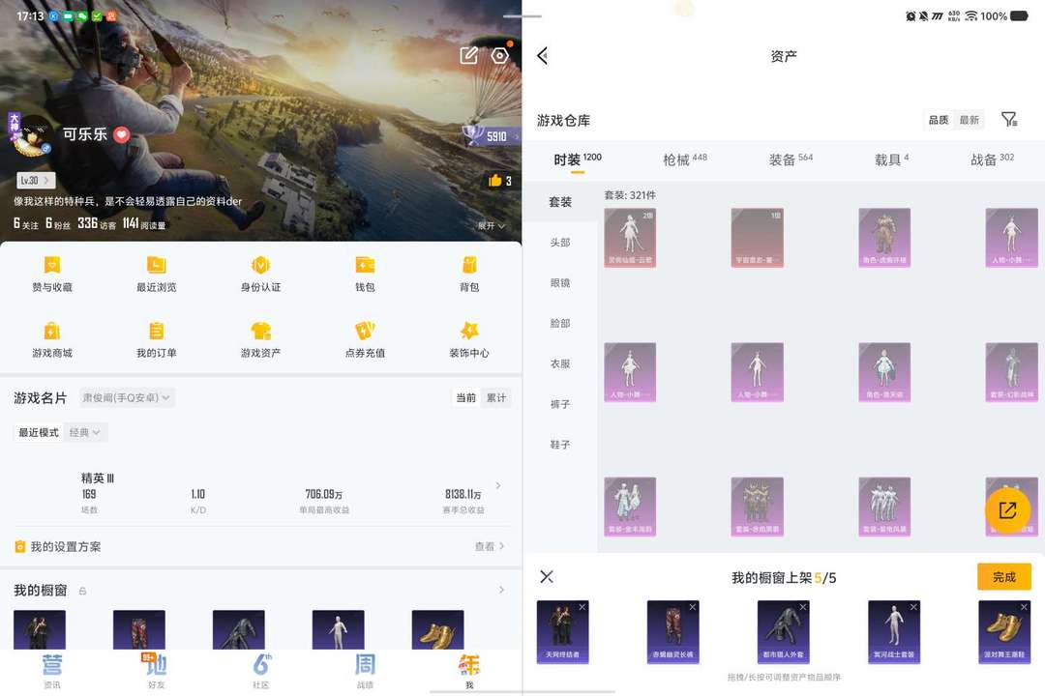
Task: Switch game card stats to 当前
Action: [465, 397]
